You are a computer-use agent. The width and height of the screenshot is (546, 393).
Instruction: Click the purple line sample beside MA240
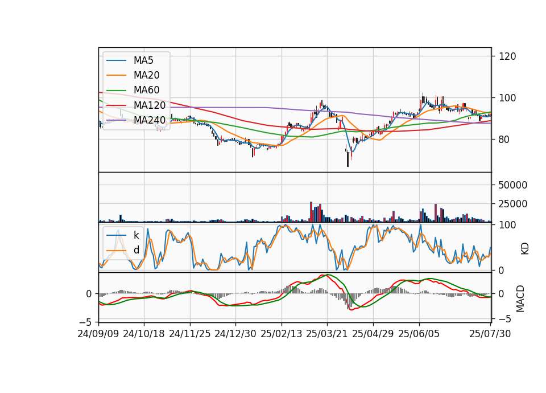pyautogui.click(x=116, y=120)
